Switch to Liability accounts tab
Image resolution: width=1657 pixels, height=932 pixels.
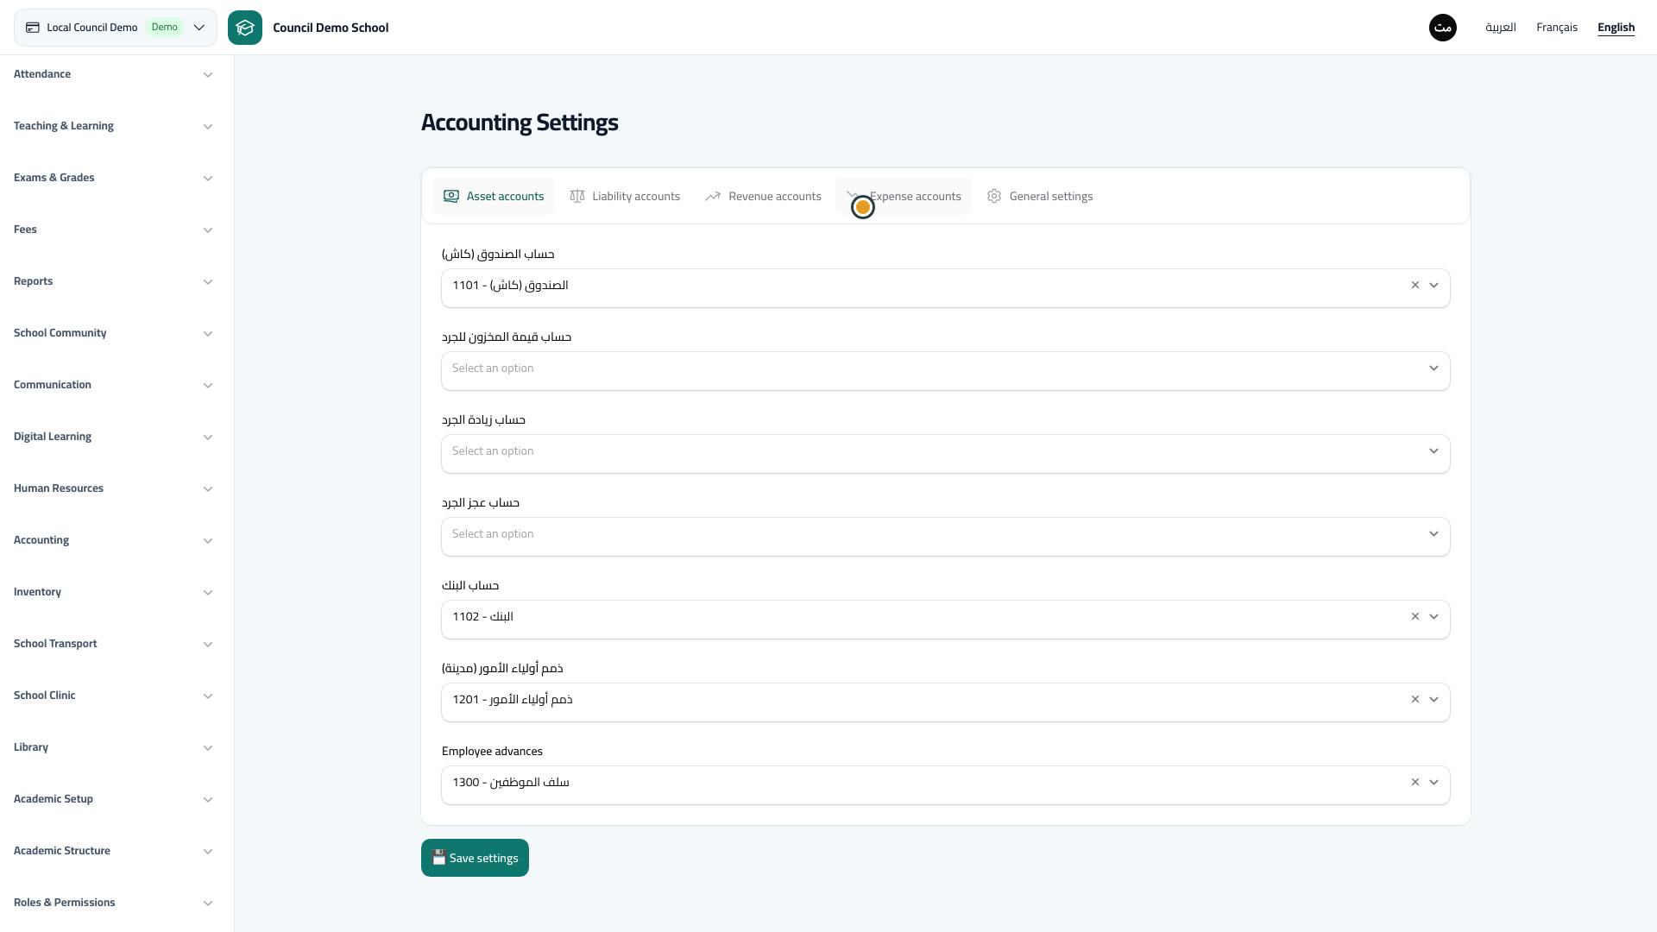(x=625, y=196)
